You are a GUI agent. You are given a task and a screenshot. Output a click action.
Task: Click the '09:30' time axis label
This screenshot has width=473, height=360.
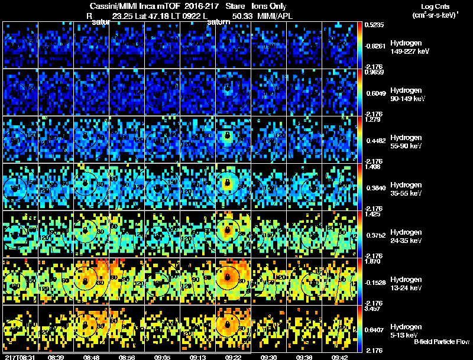click(x=268, y=357)
